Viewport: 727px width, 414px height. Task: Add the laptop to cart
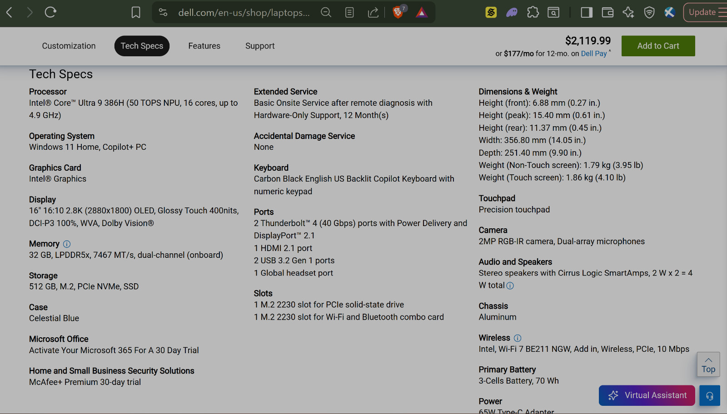pyautogui.click(x=658, y=46)
